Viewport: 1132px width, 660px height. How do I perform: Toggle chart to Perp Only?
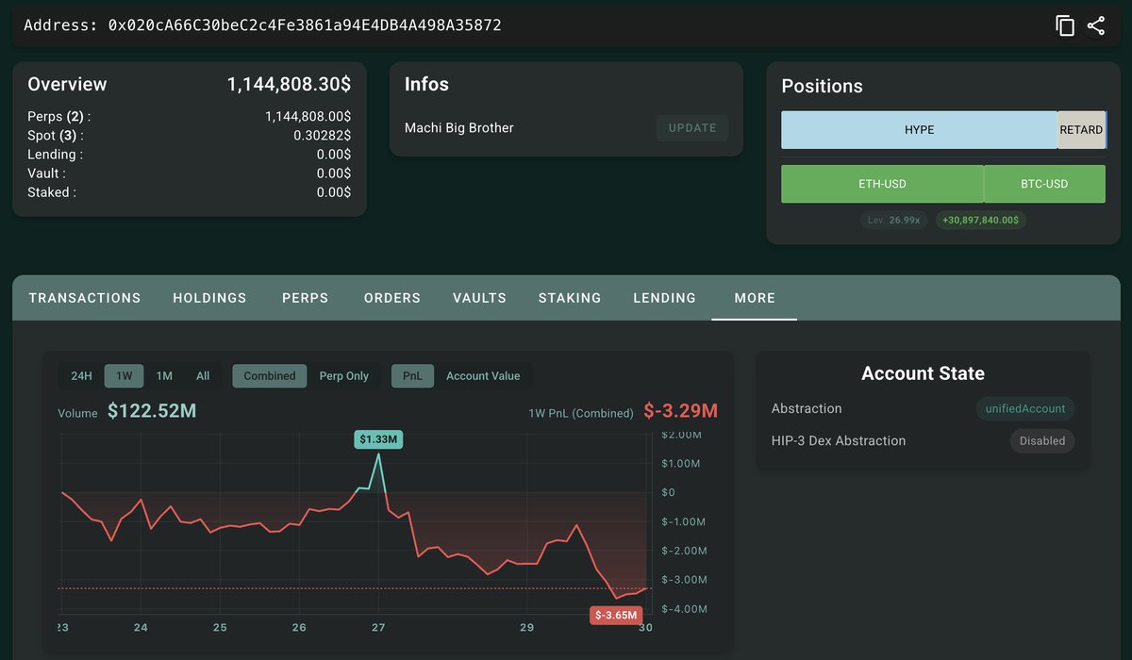click(x=343, y=376)
